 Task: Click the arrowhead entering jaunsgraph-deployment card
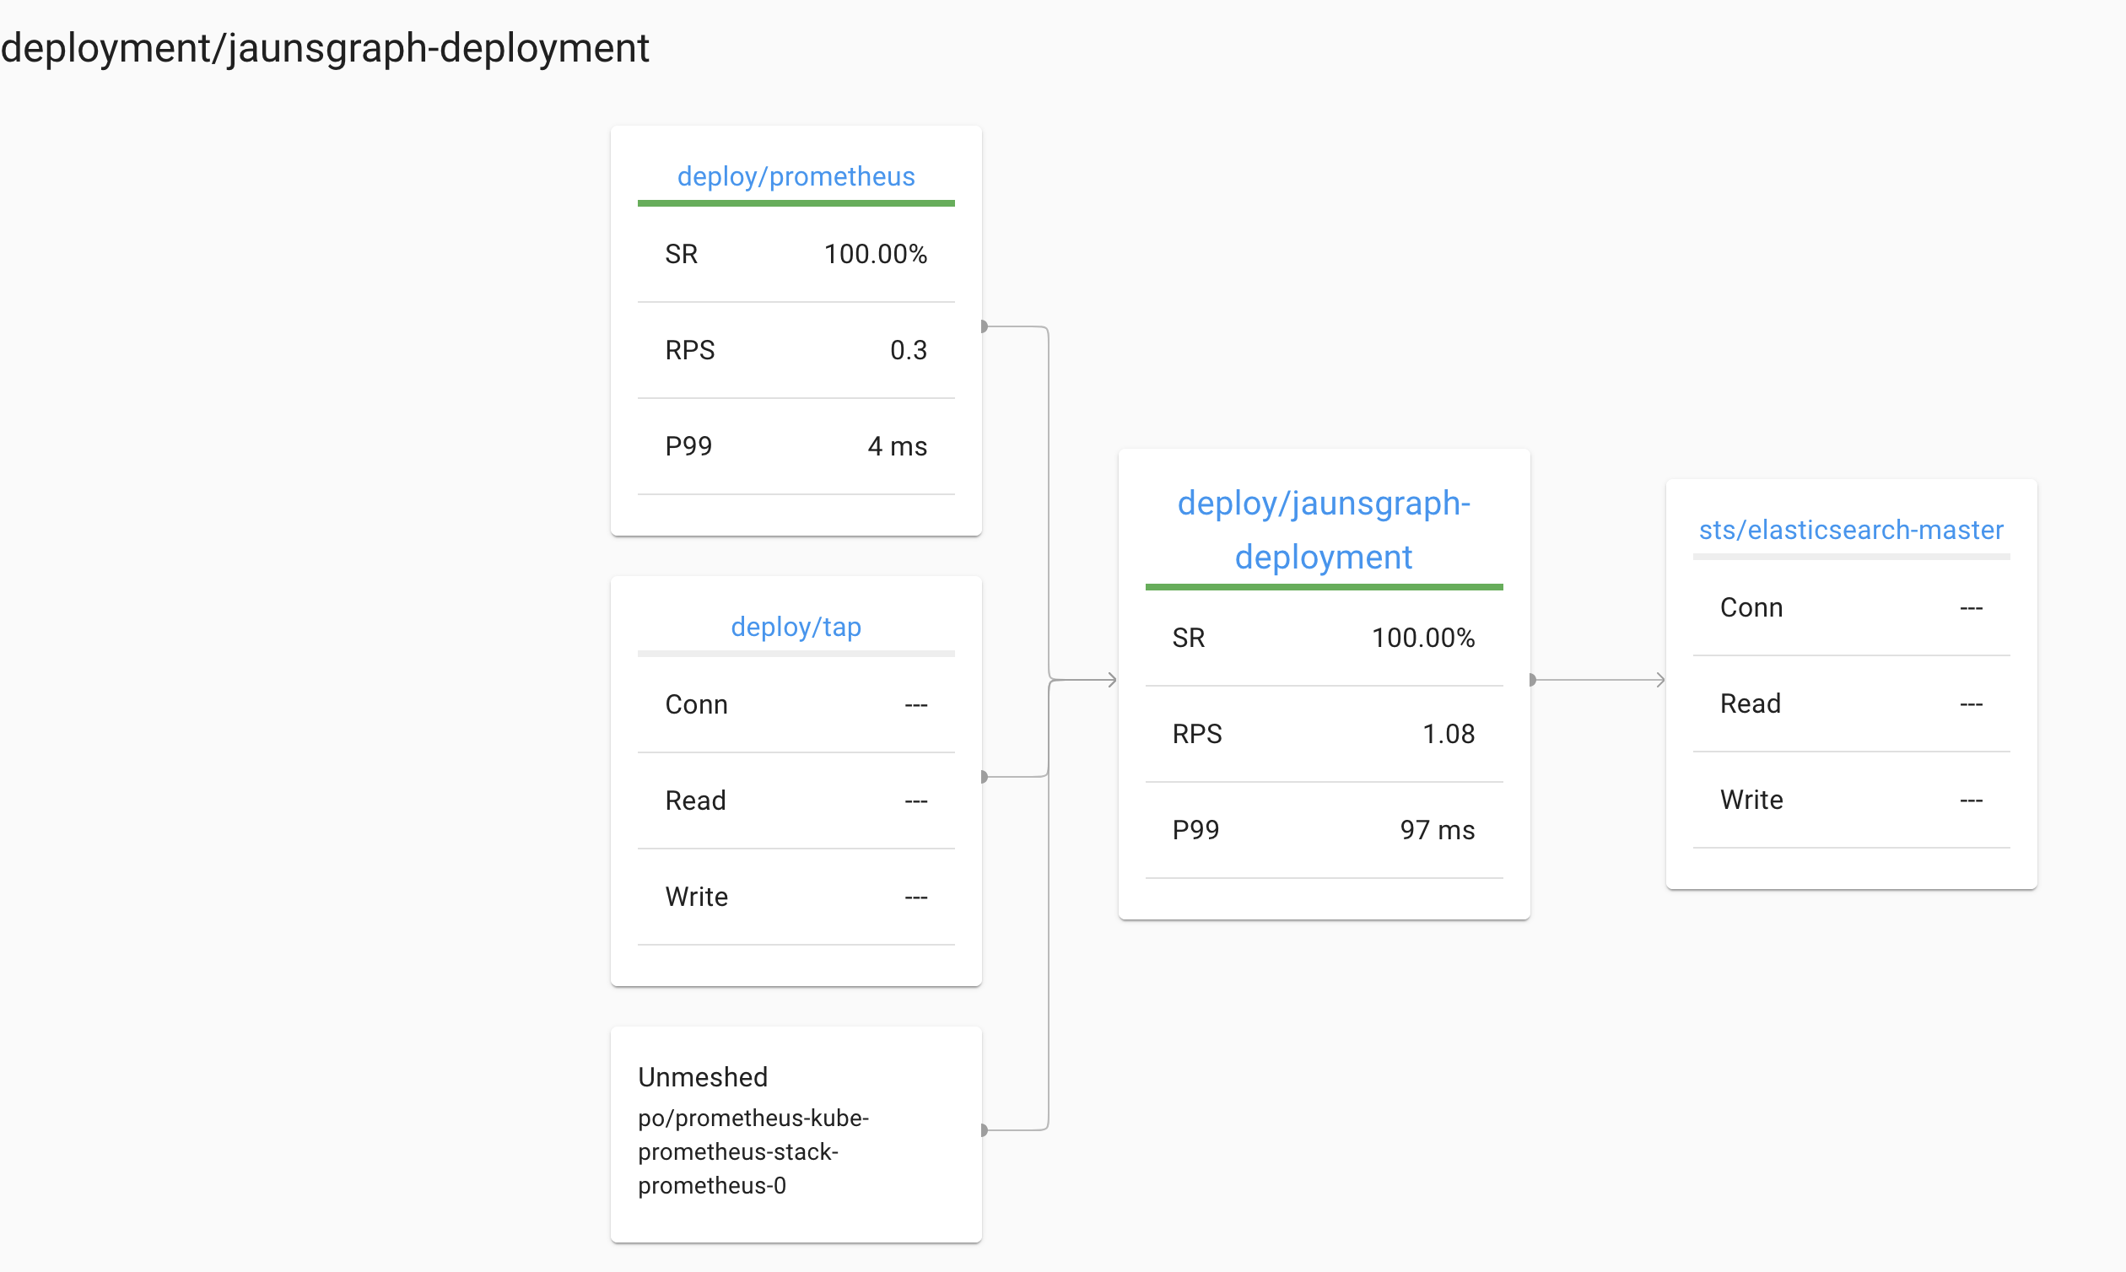coord(1111,680)
